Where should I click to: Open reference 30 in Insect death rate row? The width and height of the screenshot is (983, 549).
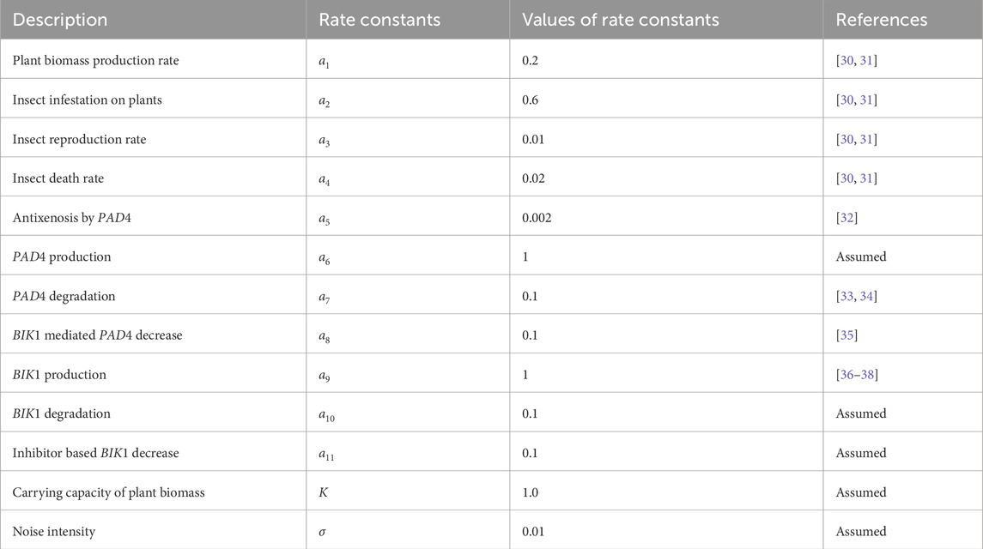846,178
